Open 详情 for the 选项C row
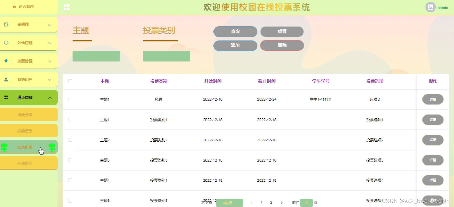Screen dimensions: 454x207 click(x=433, y=99)
